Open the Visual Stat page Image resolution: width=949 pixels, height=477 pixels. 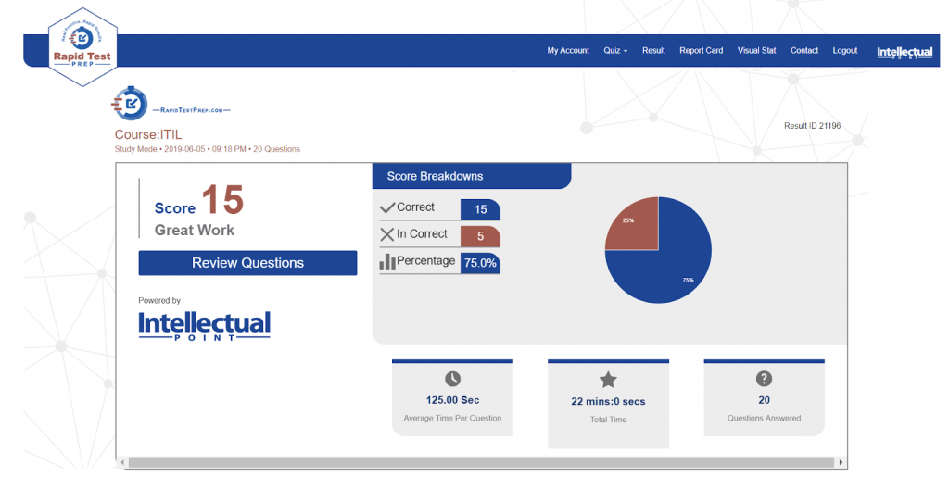coord(756,51)
